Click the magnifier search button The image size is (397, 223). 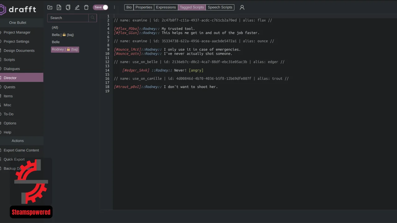[92, 18]
